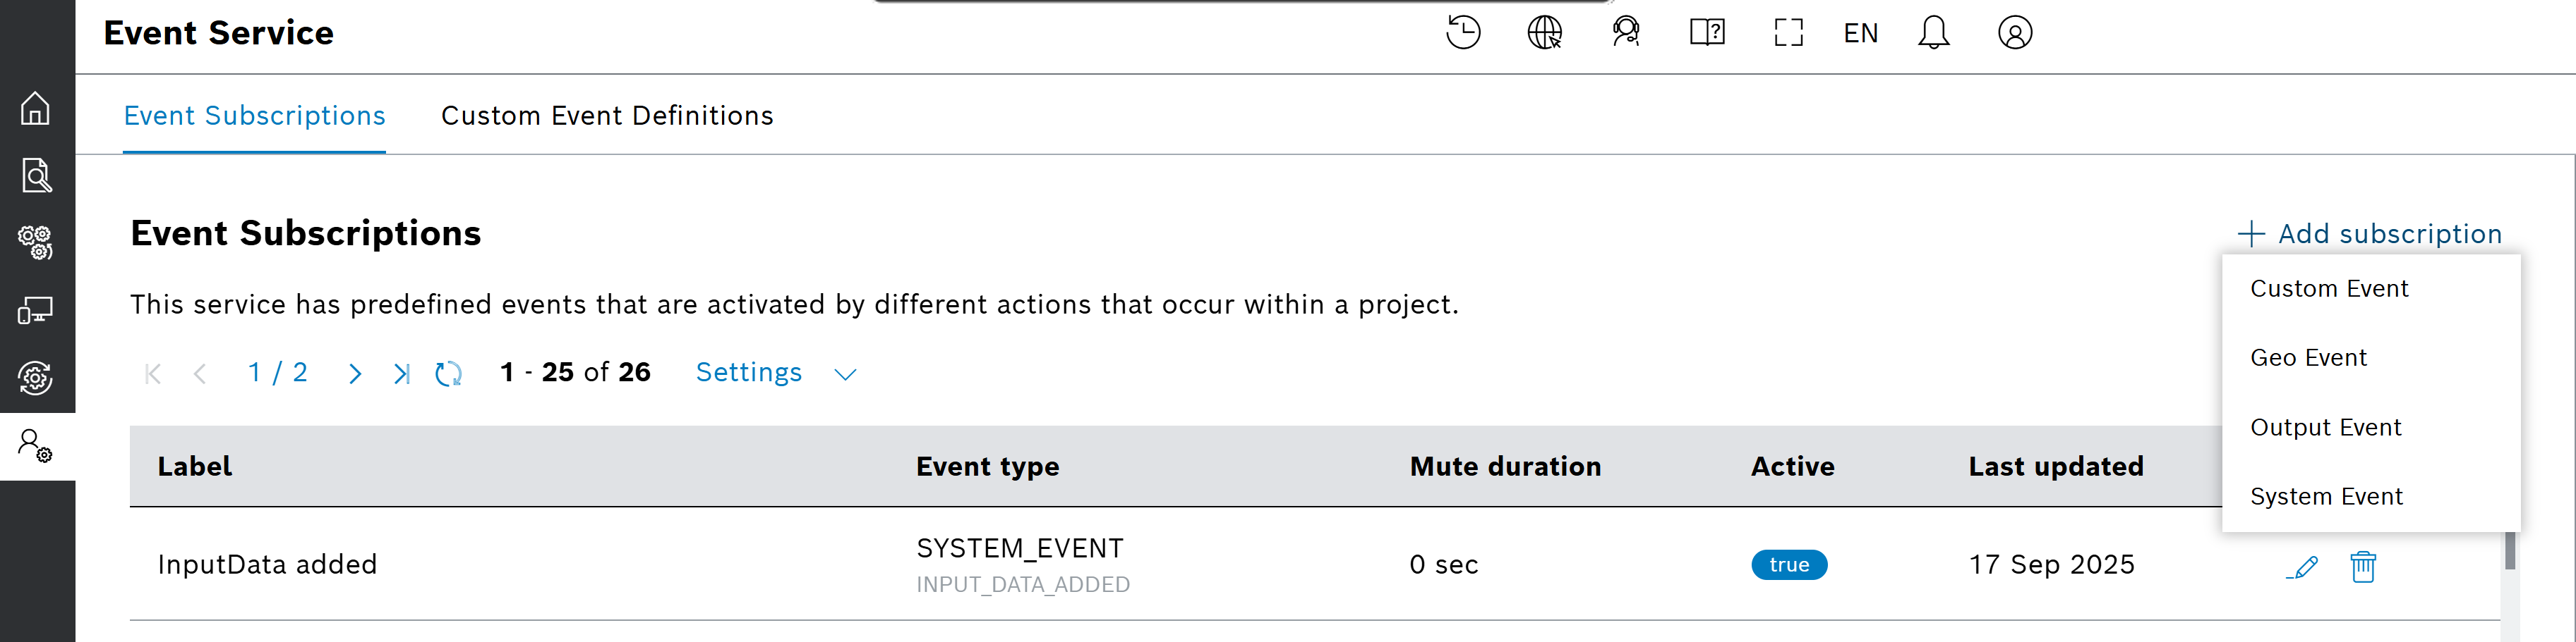Select Output Event from the menu
2576x642 pixels.
2325,427
